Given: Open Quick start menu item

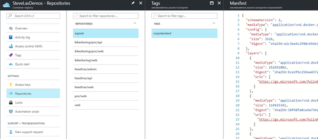Looking at the screenshot, I should click(x=33, y=64).
